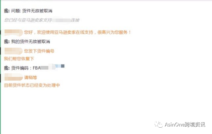212x134 pixels.
Task: Click the AsinOne跨境资讯 watermark text
Action: point(185,125)
